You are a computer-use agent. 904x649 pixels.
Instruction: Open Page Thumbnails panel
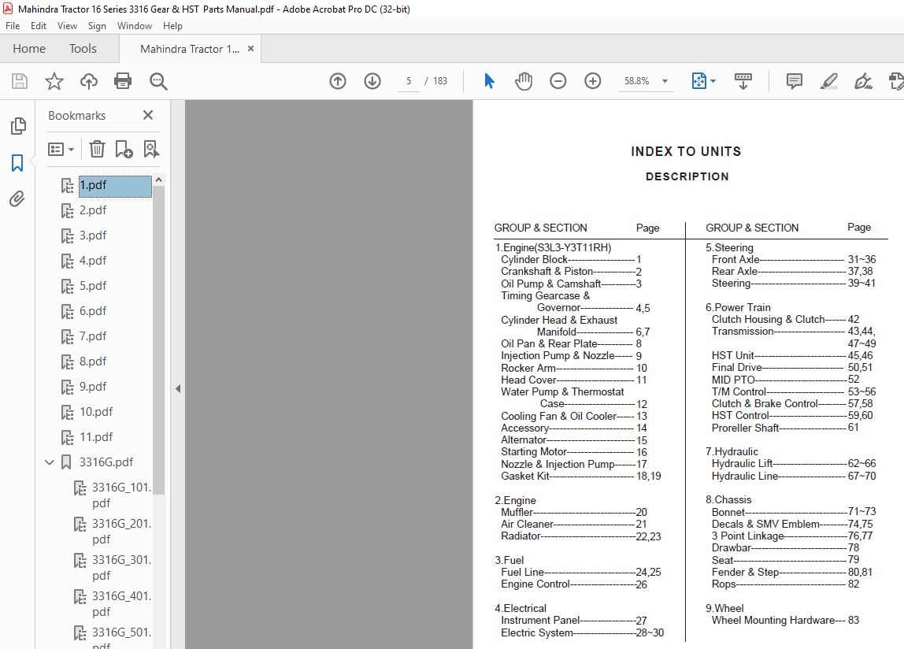click(18, 126)
